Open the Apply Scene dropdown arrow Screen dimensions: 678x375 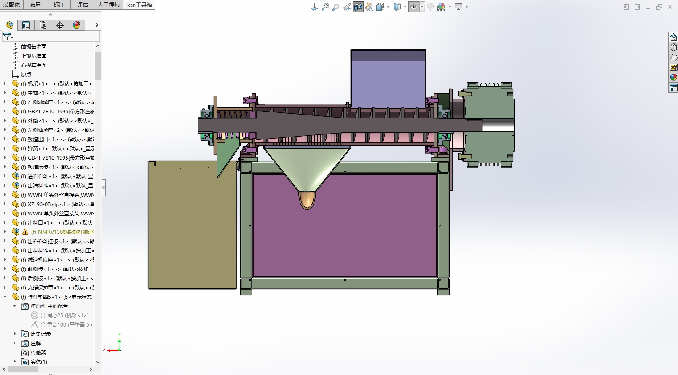450,7
